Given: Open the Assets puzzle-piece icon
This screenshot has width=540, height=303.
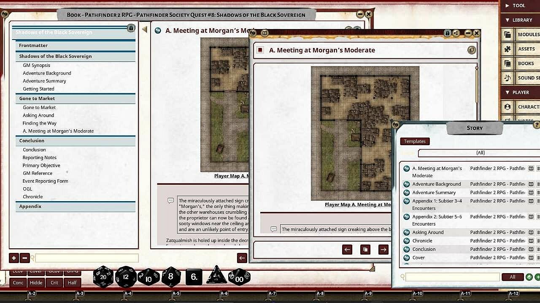Looking at the screenshot, I should pyautogui.click(x=508, y=49).
